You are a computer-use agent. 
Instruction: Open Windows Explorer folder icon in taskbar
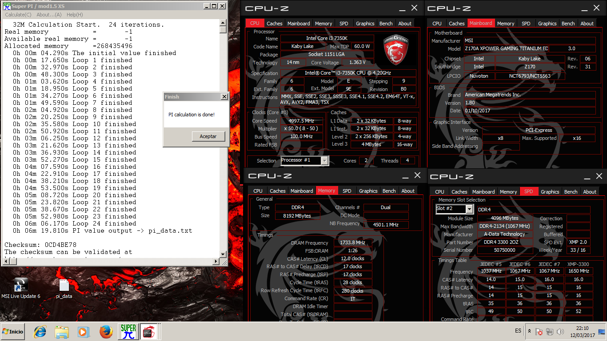click(61, 332)
